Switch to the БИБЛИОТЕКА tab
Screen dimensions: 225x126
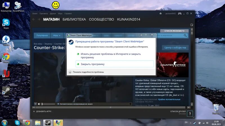tap(74, 19)
